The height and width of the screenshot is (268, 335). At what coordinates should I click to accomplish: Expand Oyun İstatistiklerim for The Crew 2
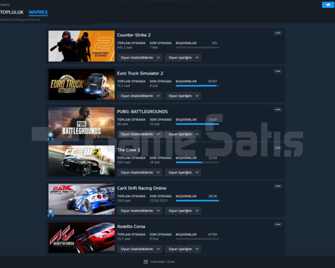(140, 172)
